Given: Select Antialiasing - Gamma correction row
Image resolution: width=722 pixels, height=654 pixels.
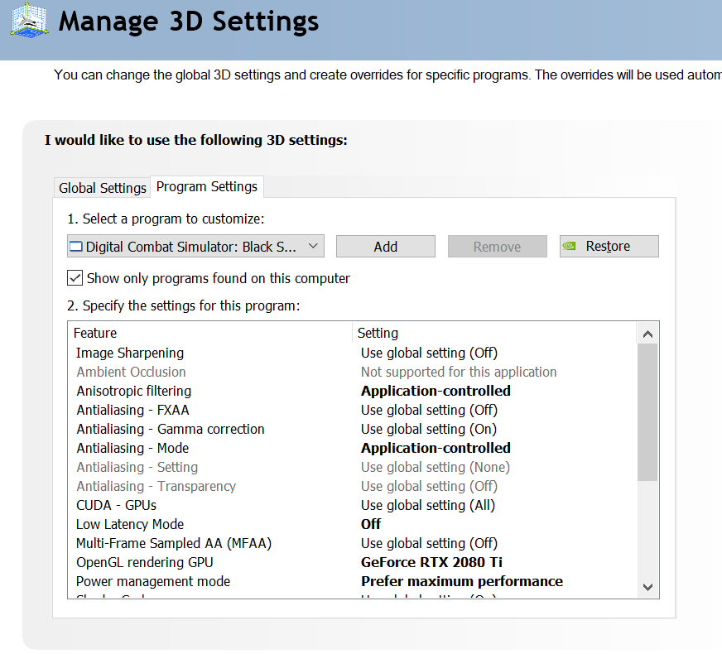Looking at the screenshot, I should (x=171, y=429).
